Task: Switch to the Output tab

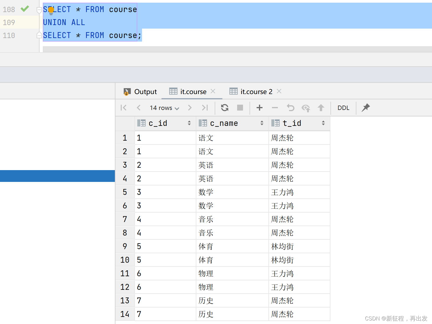Action: click(140, 92)
